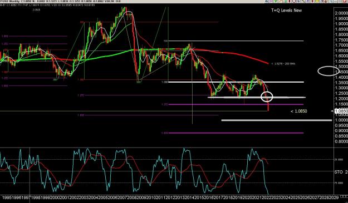Click the 0.9000 price axis label
348x203 pixels.
coord(341,131)
